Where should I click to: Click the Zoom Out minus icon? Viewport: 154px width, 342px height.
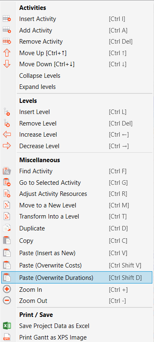[x=7, y=301]
